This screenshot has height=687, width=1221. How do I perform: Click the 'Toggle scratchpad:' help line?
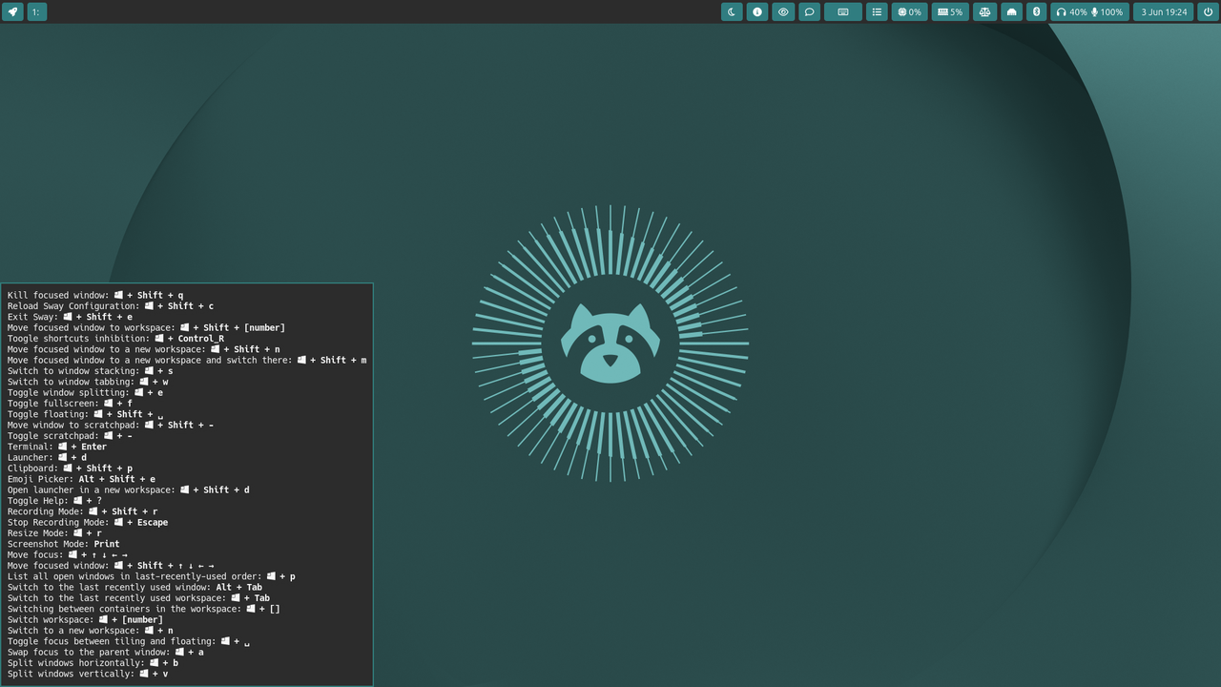pyautogui.click(x=70, y=436)
